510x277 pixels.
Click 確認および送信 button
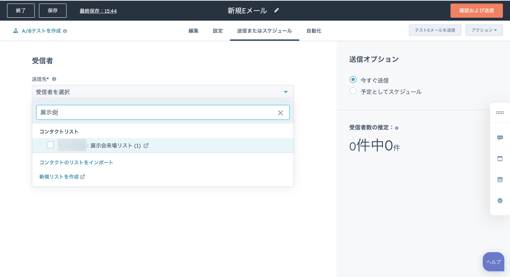pos(477,11)
